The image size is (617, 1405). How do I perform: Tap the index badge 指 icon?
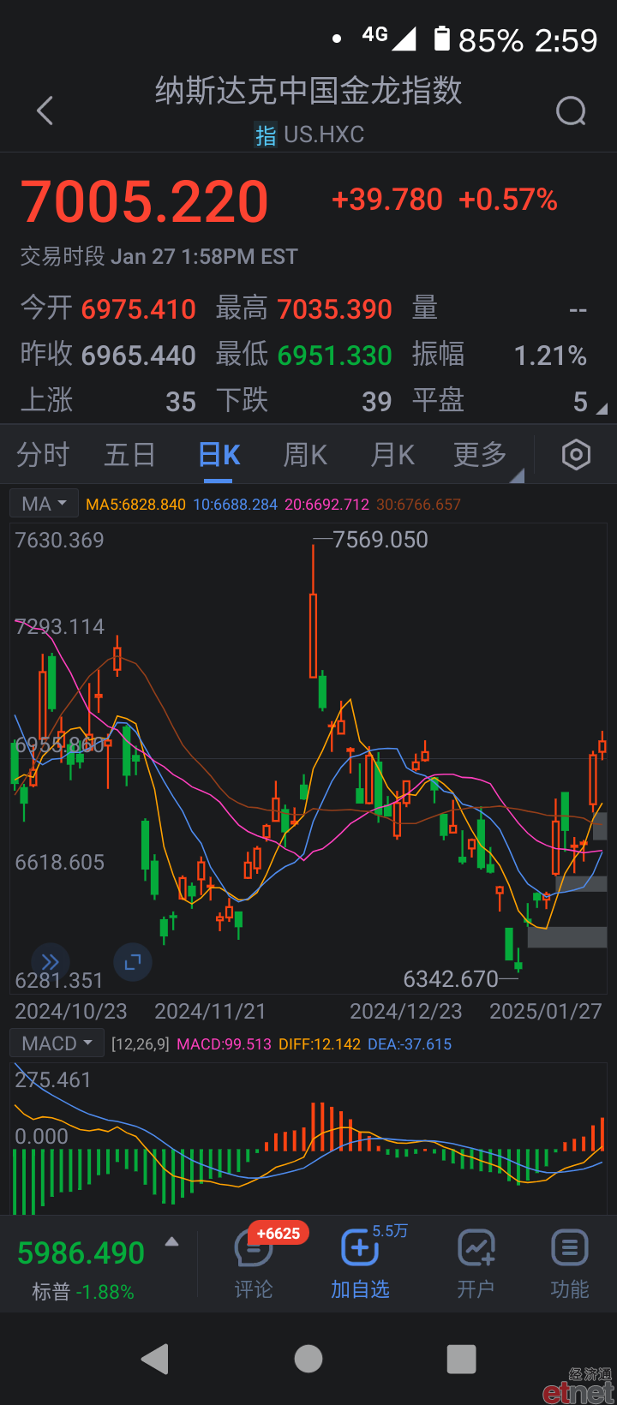266,135
